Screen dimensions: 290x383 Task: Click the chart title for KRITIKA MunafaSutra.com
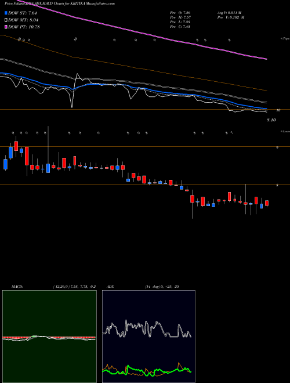[60, 3]
